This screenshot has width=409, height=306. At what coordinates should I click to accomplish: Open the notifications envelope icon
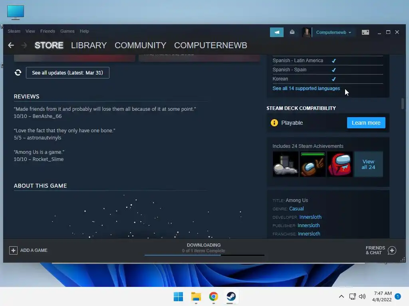(x=292, y=32)
